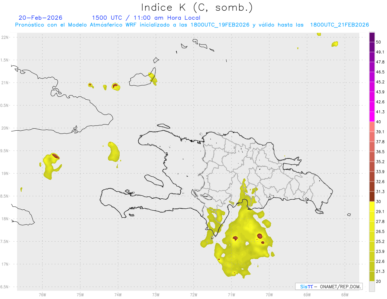Click the '41.3' colorbar value

380,112
